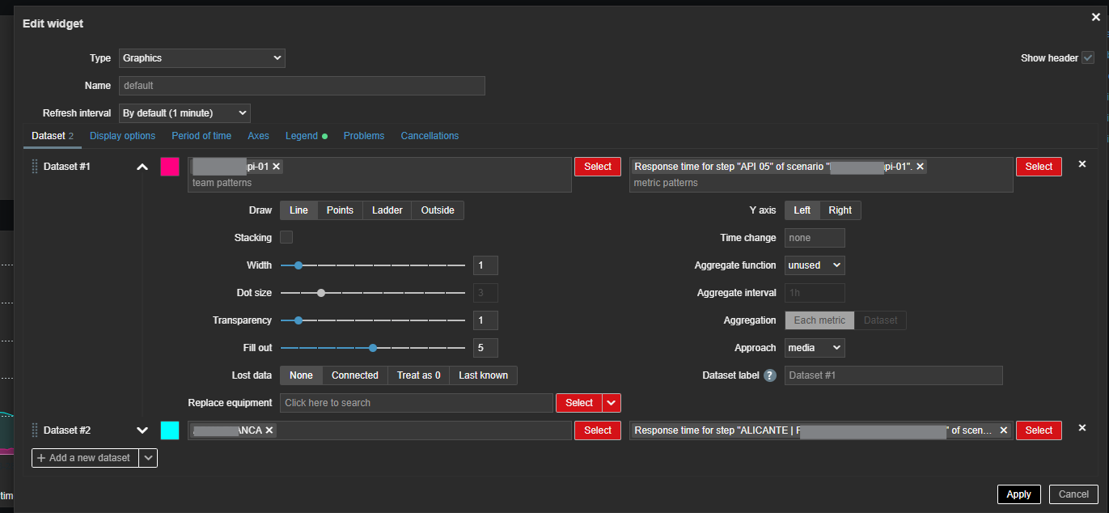Screen dimensions: 1109x513
Task: Click the Replace equipment search field
Action: [416, 403]
